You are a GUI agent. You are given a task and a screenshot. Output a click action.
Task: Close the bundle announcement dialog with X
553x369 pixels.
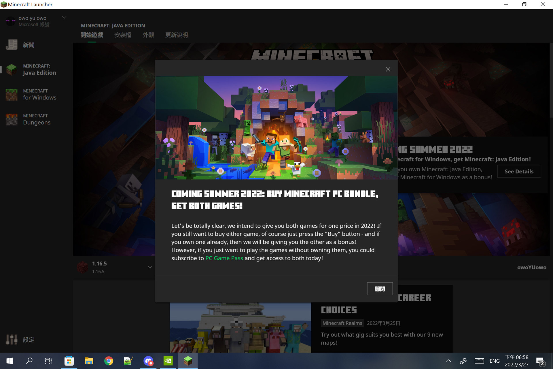pyautogui.click(x=388, y=69)
